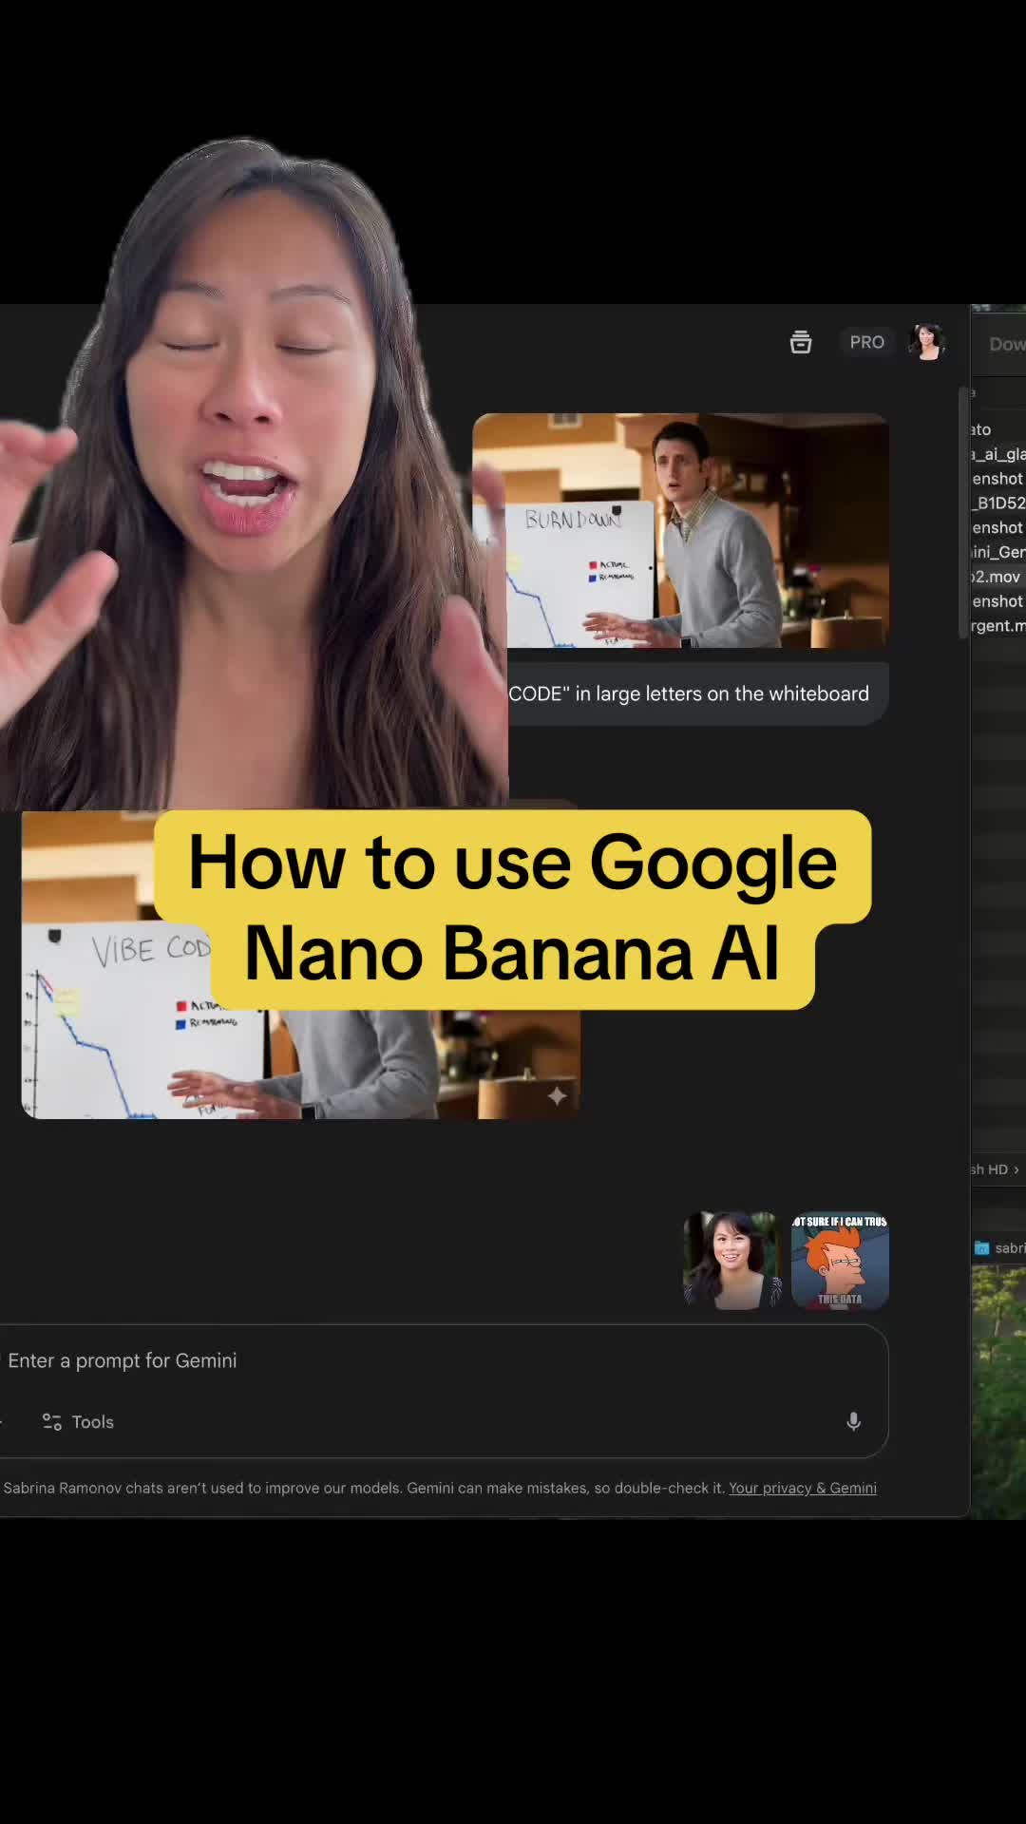This screenshot has height=1824, width=1026.
Task: Select the 'rgent.m' file in Finder
Action: pyautogui.click(x=997, y=626)
